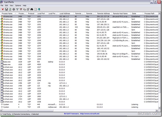Viewport: 162px width, 117px height.
Task: Sort by Process Name column header
Action: click(x=9, y=14)
